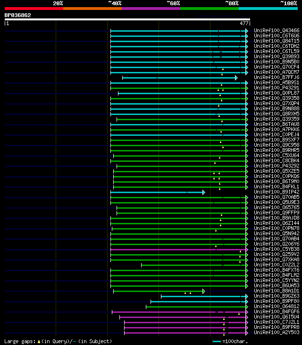Select hit UniRef100_Q9C958
302x345 pixels.
click(277, 145)
